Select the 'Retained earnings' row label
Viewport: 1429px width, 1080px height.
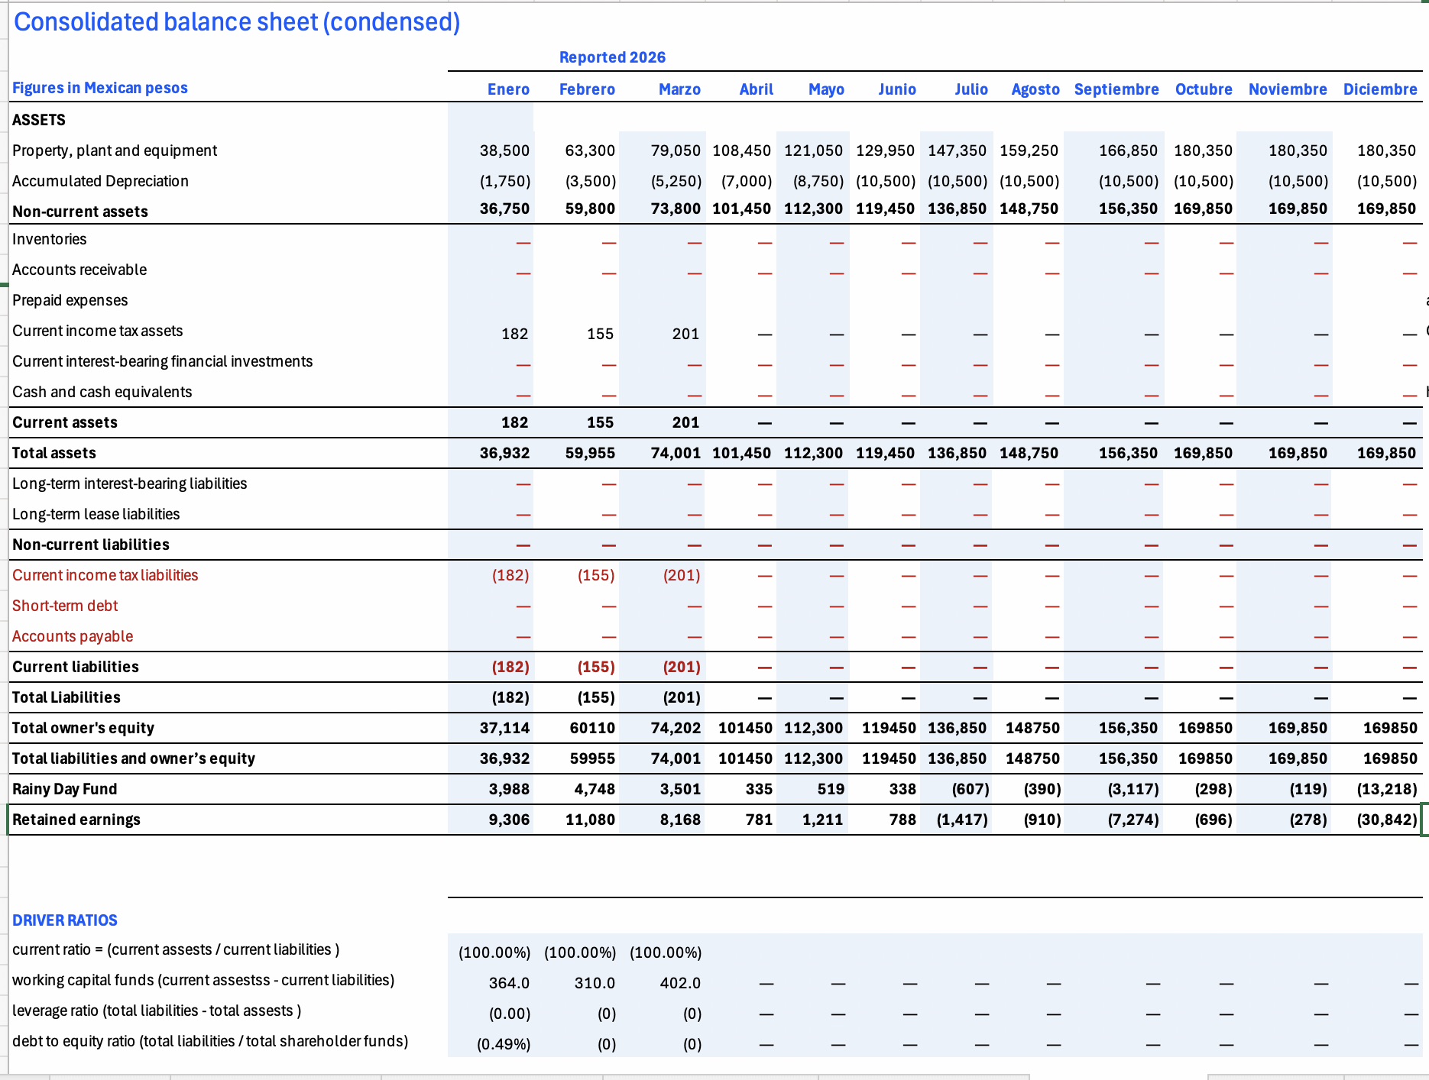(76, 820)
